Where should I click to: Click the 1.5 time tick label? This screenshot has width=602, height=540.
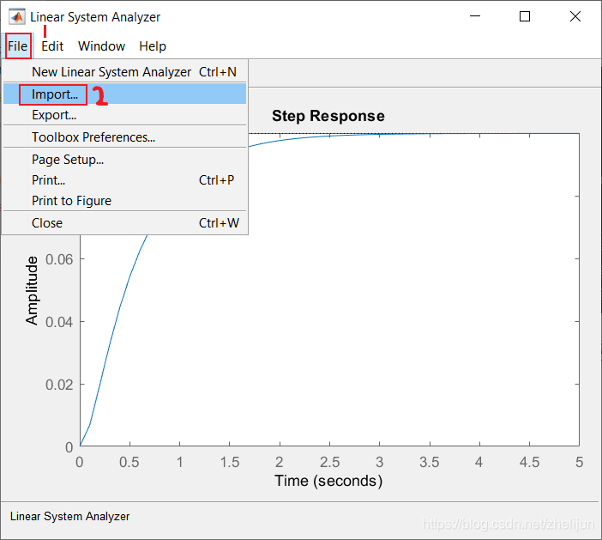tap(230, 462)
